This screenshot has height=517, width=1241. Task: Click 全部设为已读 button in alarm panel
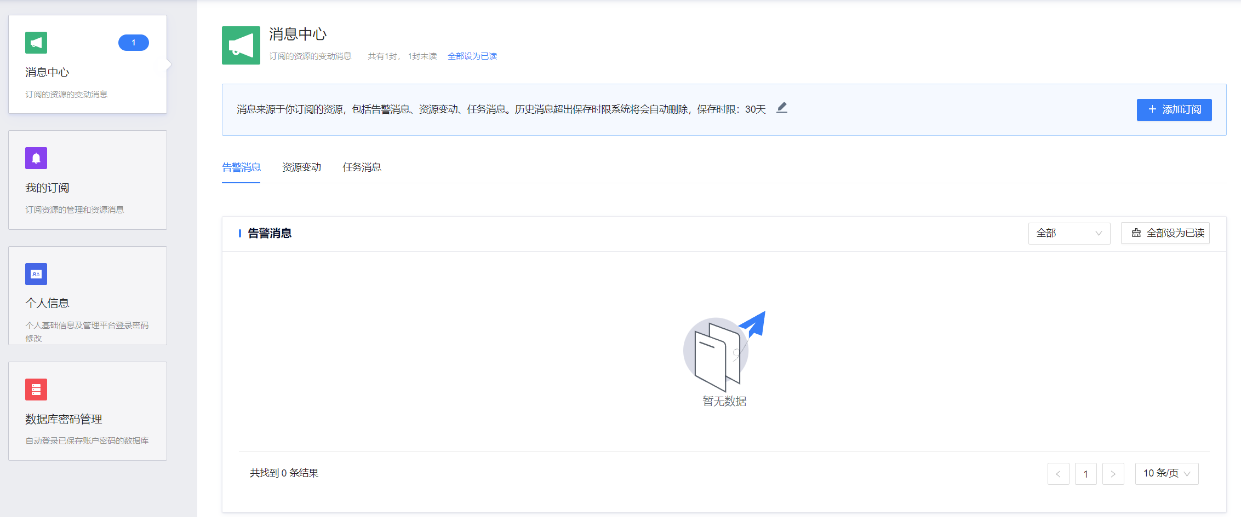point(1165,233)
